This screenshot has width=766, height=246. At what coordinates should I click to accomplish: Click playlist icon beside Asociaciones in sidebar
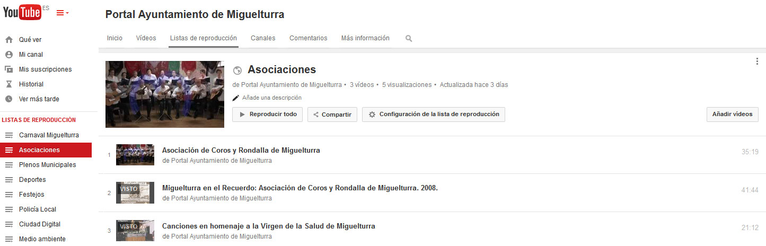8,150
